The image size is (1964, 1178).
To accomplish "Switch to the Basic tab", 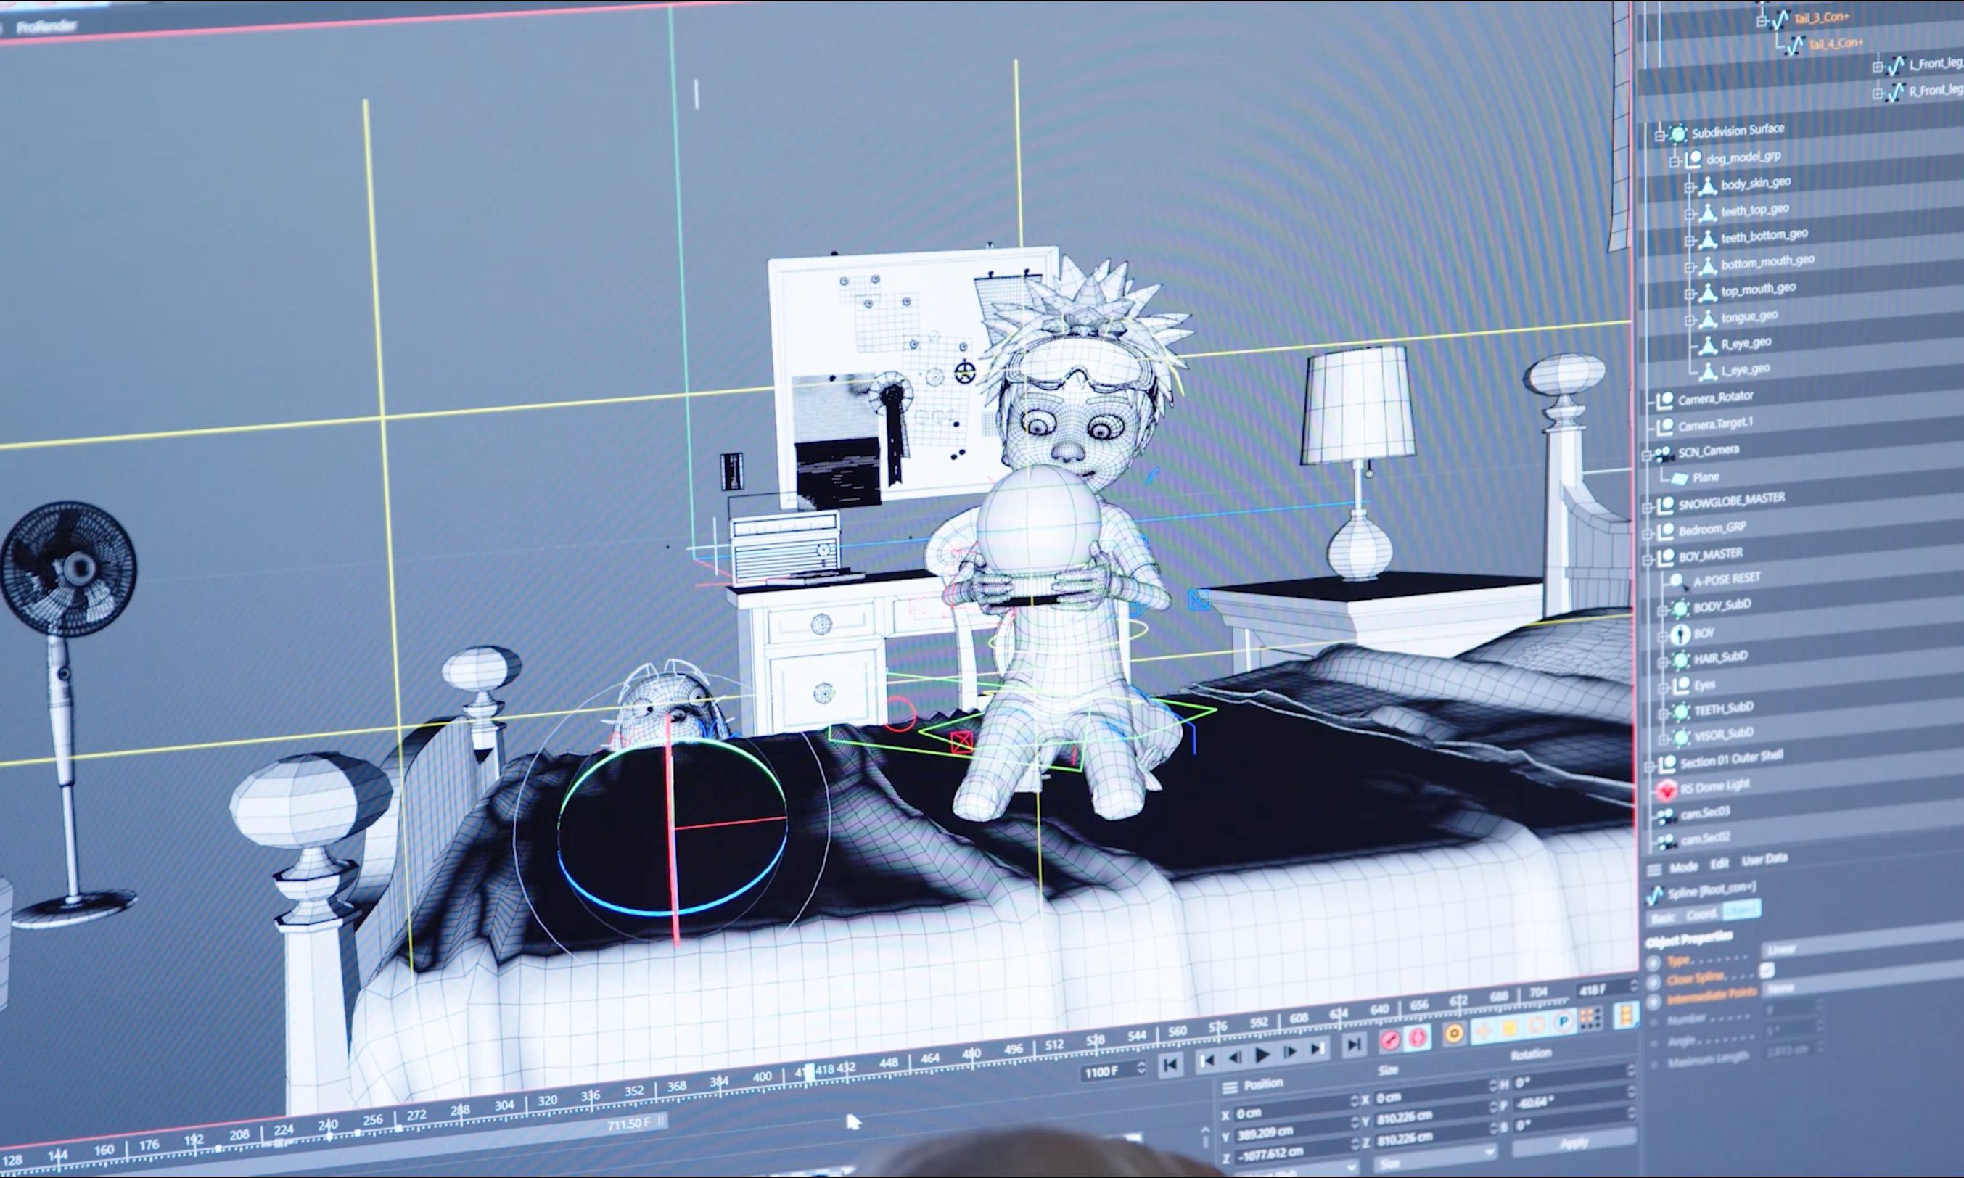I will (1664, 918).
